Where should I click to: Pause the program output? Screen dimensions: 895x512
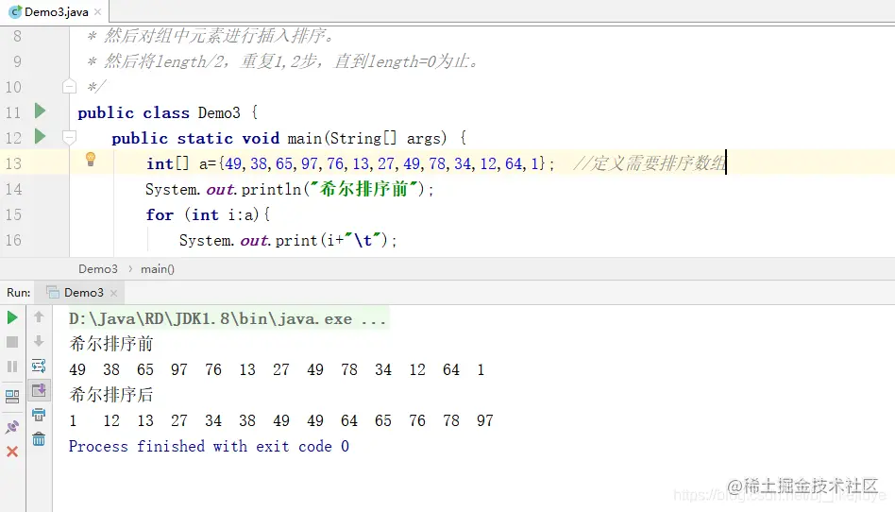coord(12,367)
